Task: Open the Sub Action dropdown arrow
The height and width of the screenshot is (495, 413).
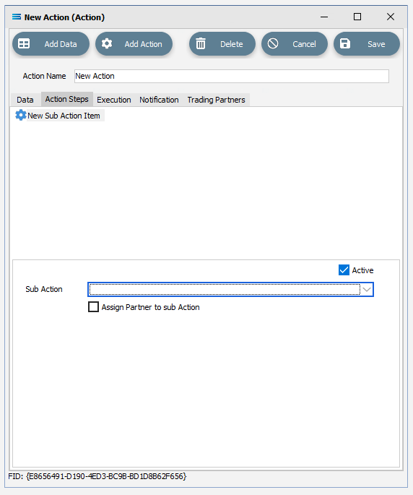Action: 367,290
